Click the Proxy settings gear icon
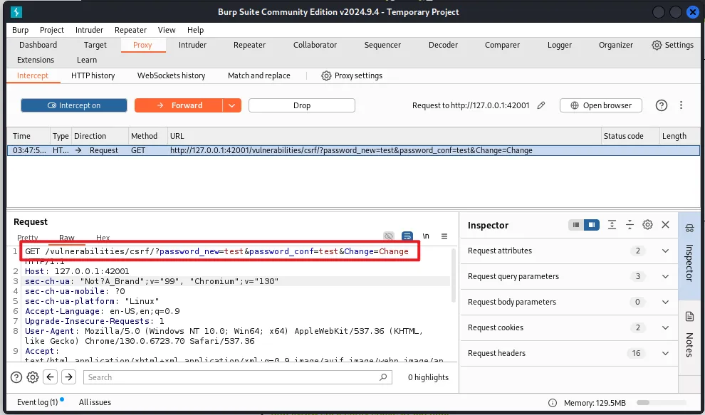Viewport: 705px width, 415px height. [x=326, y=75]
